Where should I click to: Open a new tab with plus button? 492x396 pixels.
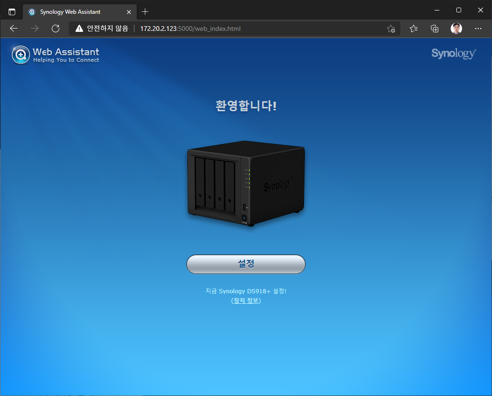pyautogui.click(x=145, y=12)
